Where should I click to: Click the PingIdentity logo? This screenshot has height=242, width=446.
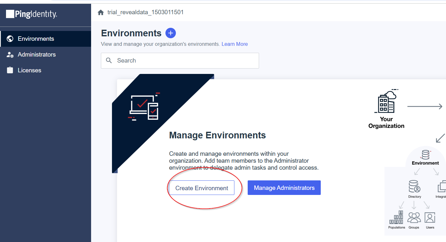point(31,14)
